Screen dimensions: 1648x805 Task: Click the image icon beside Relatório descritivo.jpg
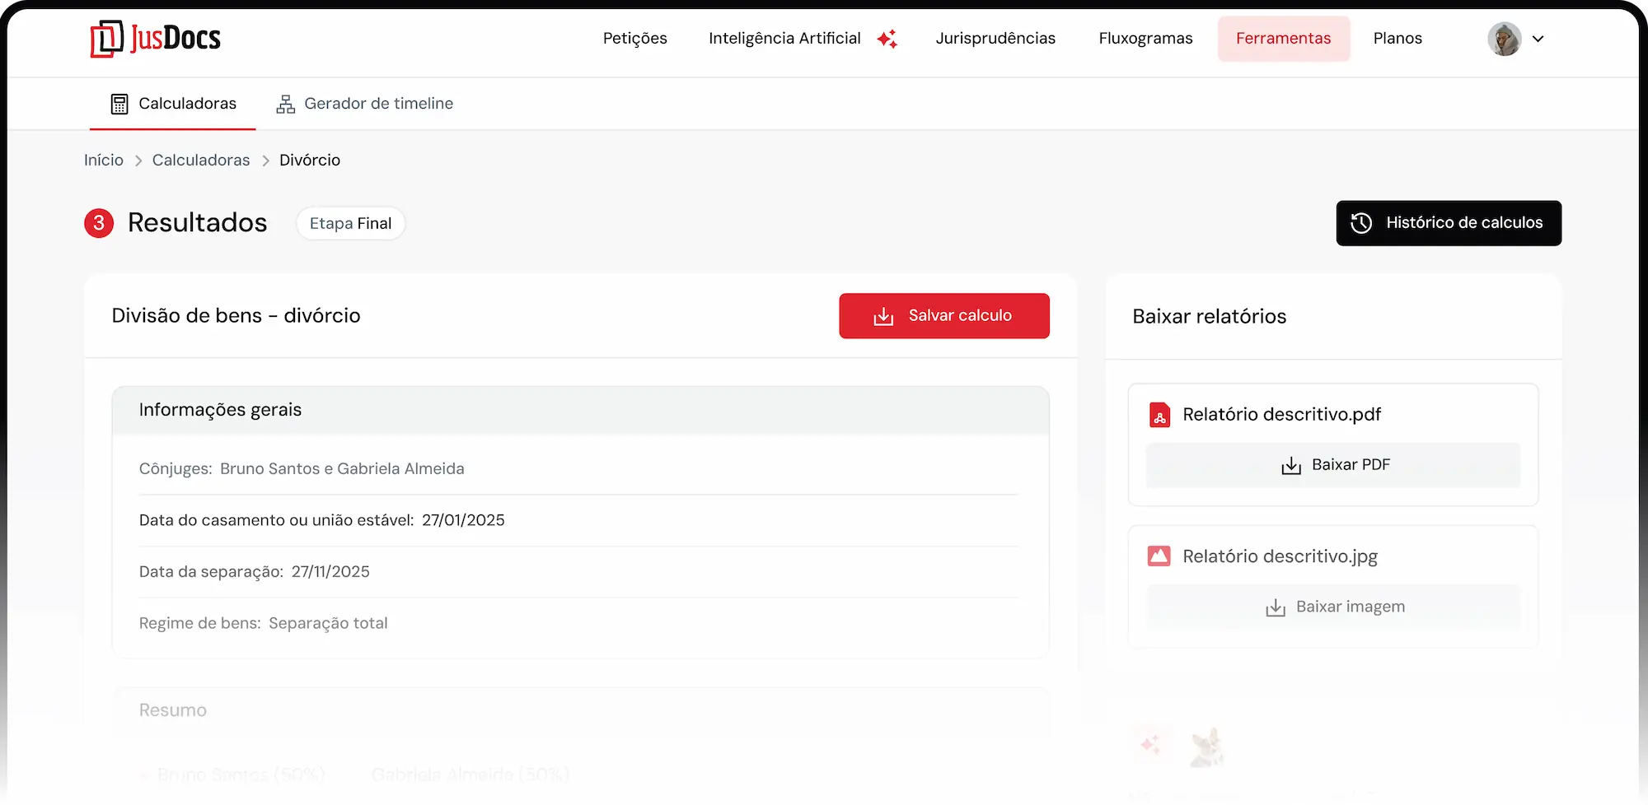pyautogui.click(x=1160, y=556)
